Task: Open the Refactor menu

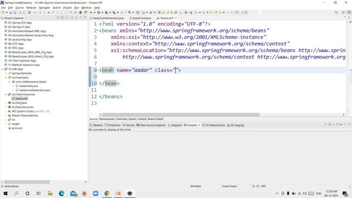Action: (x=31, y=8)
